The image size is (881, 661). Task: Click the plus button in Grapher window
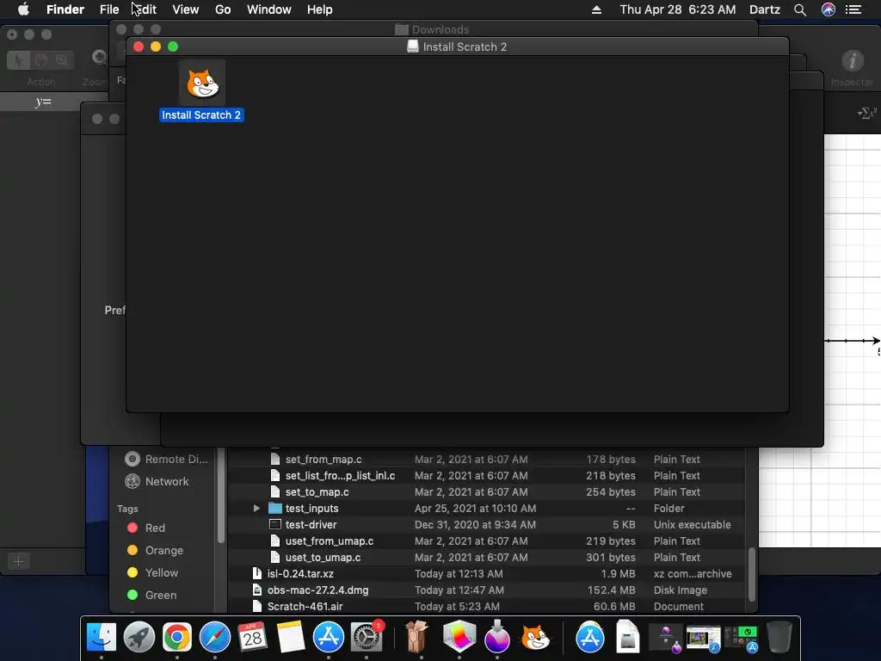tap(19, 561)
